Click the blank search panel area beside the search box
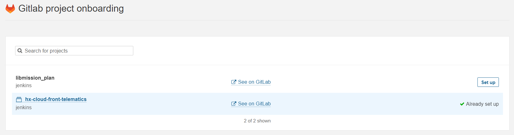The height and width of the screenshot is (135, 514). pyautogui.click(x=315, y=51)
